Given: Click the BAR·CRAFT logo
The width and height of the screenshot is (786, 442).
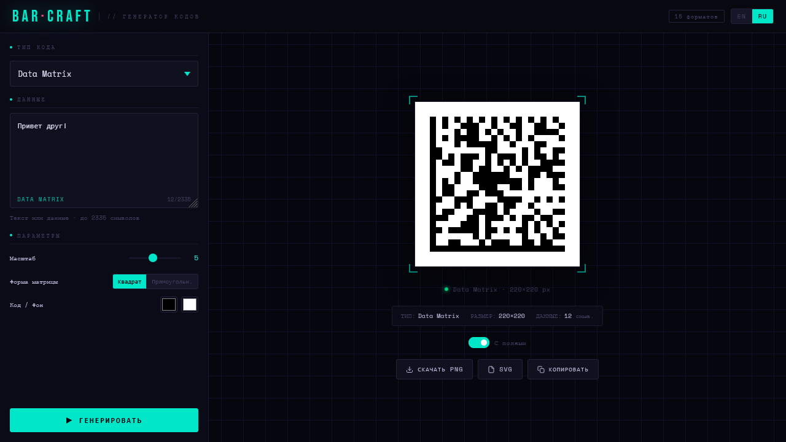Looking at the screenshot, I should pos(52,17).
